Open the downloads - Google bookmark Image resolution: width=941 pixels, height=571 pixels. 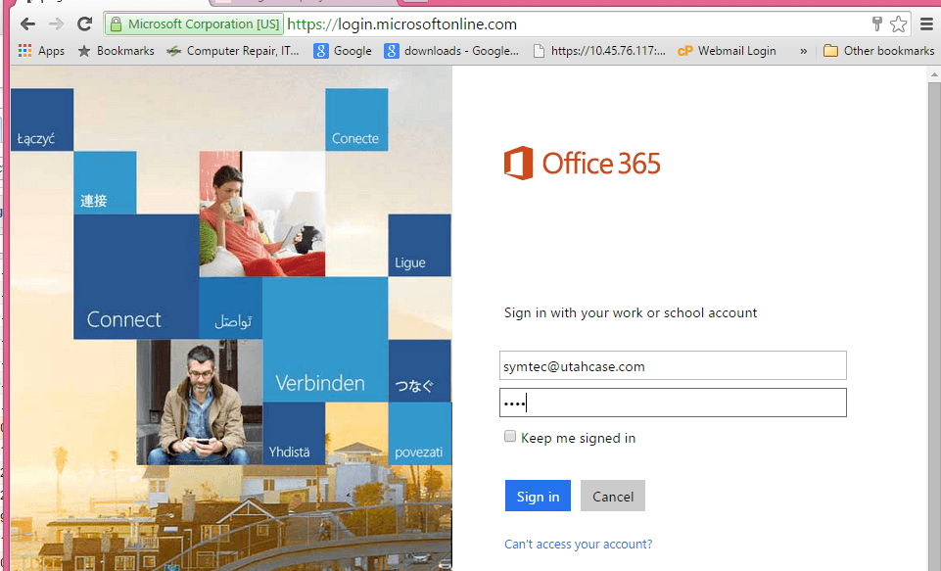tap(451, 51)
